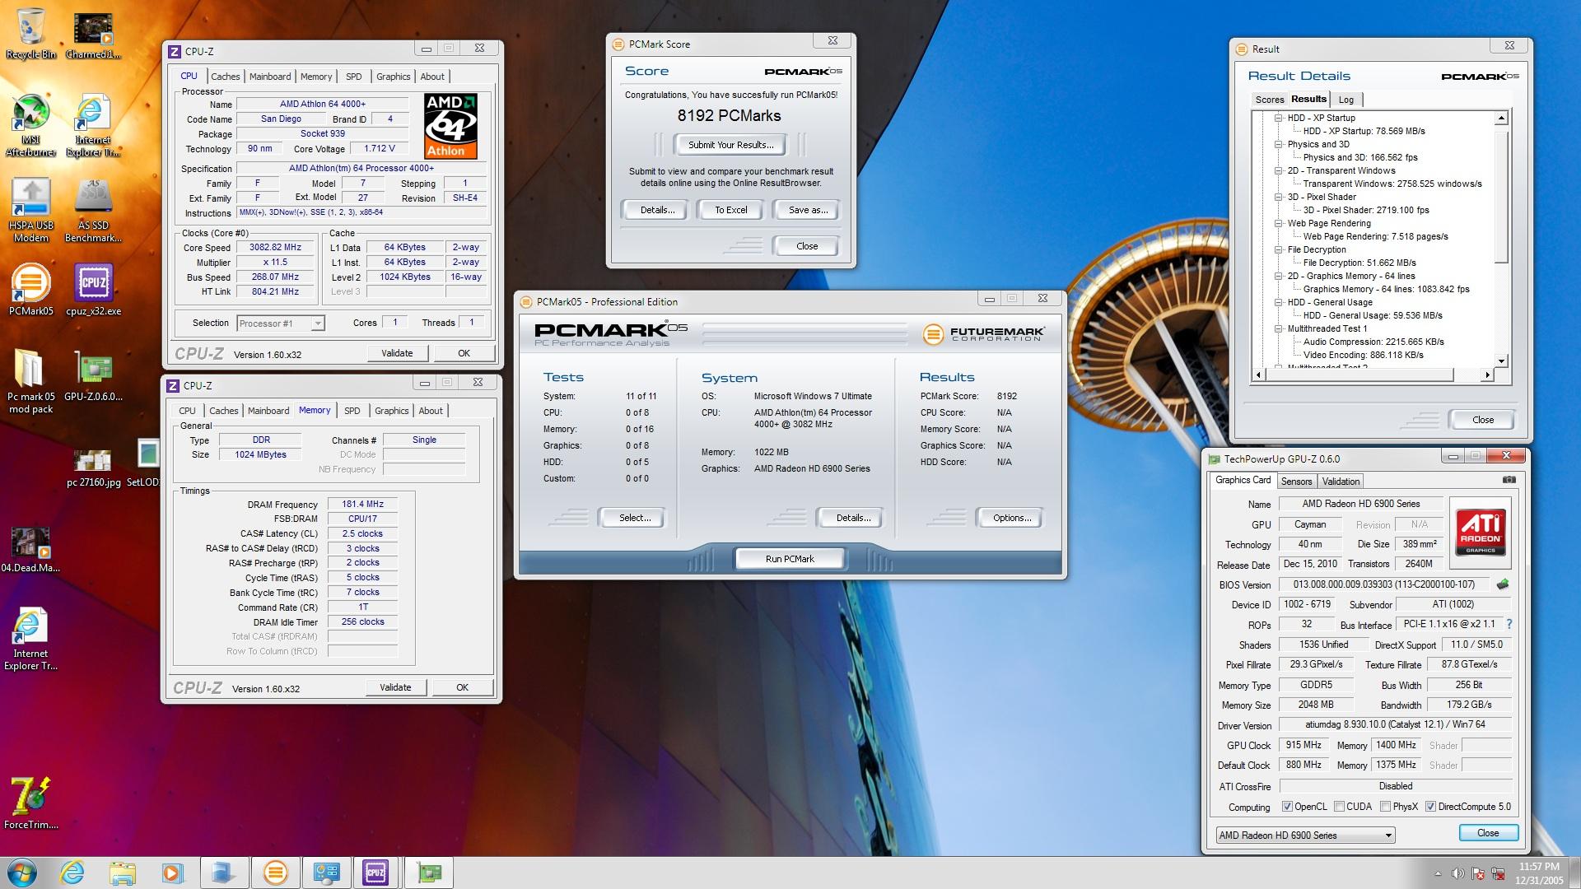
Task: Toggle the PhysX checkbox in GPU-Z
Action: click(x=1386, y=807)
